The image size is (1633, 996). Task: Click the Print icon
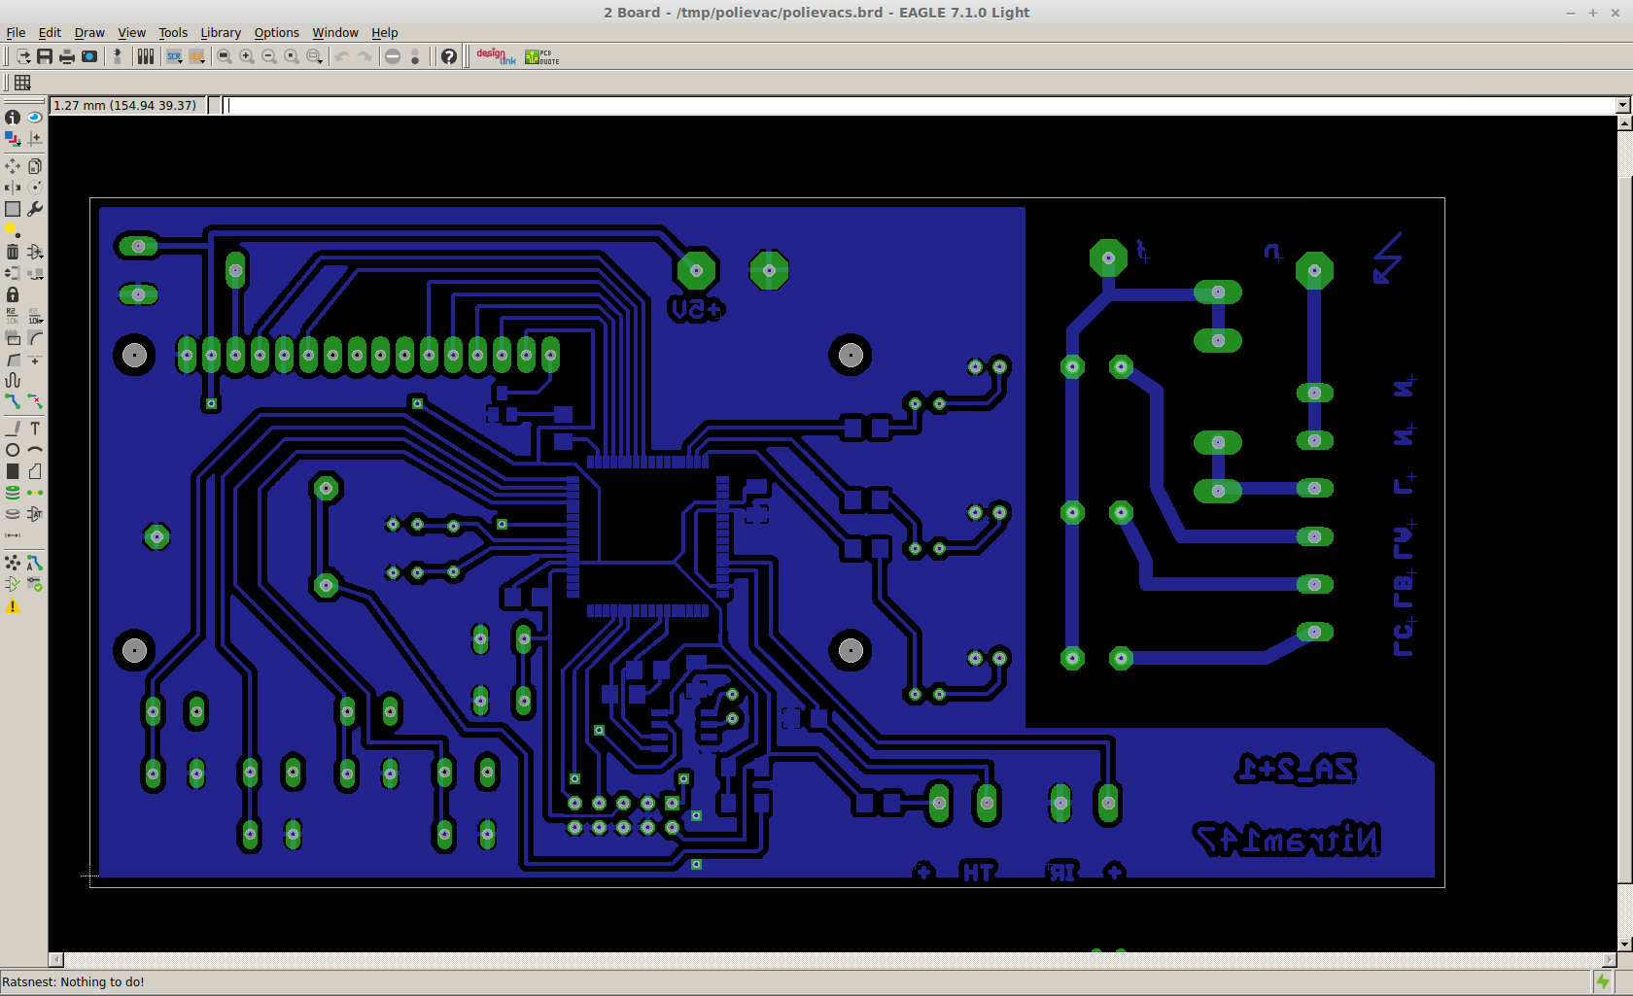(67, 56)
